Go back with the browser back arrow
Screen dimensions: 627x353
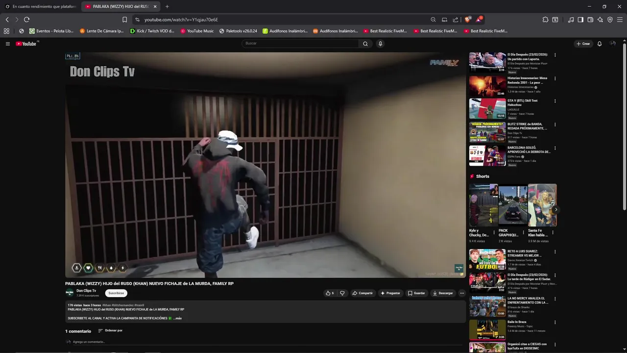click(x=7, y=20)
